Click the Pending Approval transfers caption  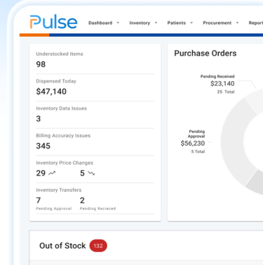(54, 208)
